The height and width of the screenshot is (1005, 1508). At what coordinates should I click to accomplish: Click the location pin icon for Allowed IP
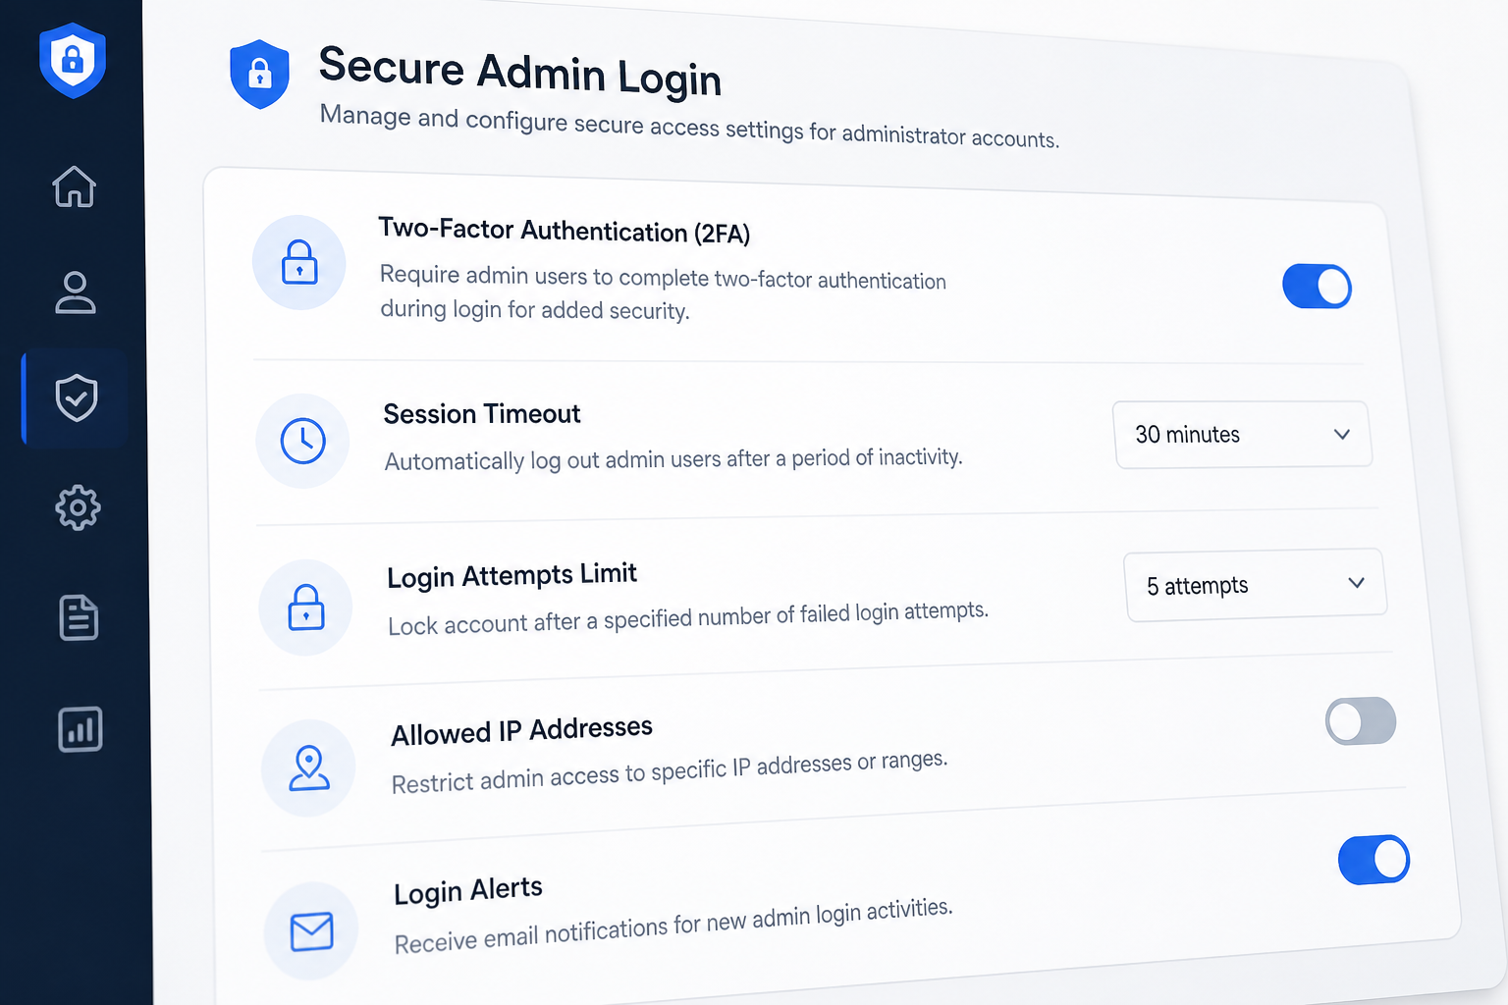pos(308,767)
